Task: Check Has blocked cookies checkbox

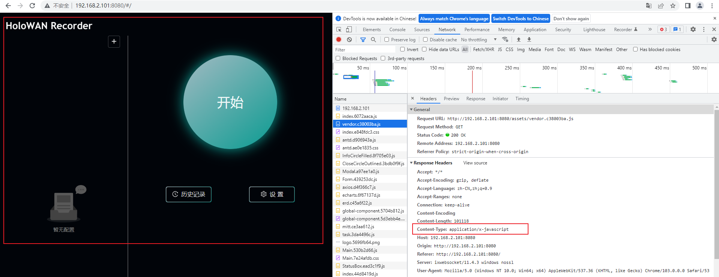Action: (635, 49)
